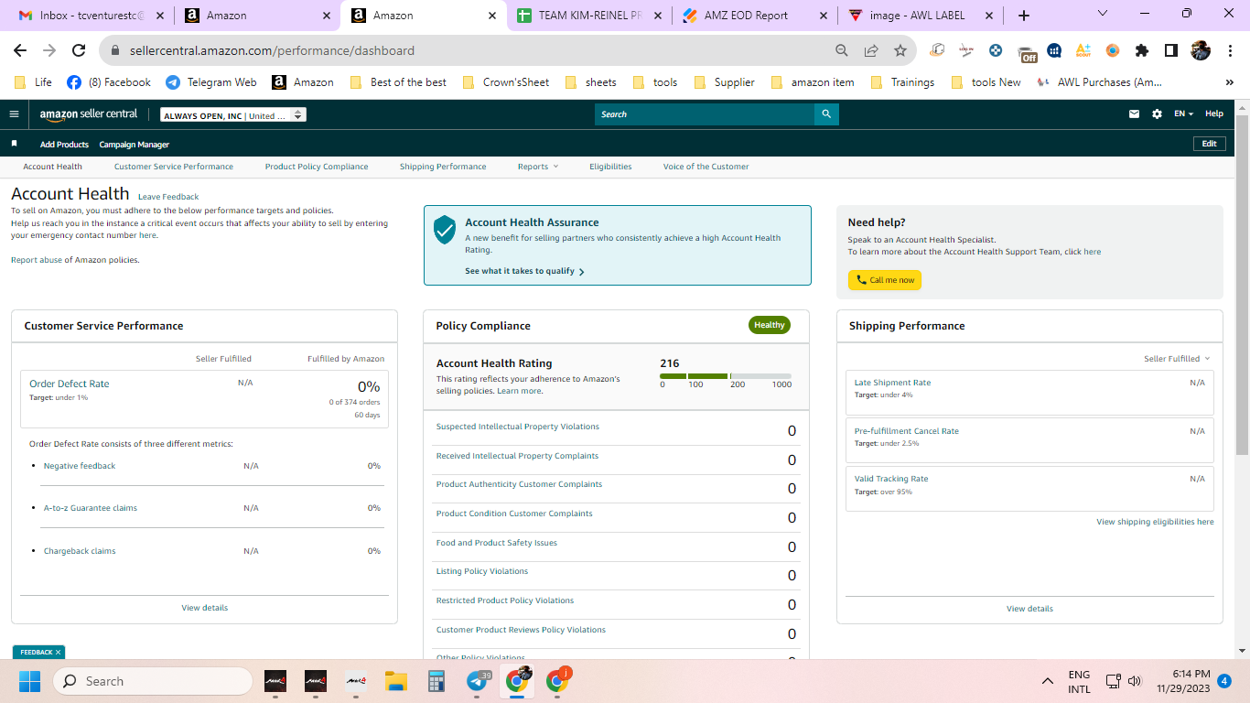Open Suspected Intellectual Property Violations
1250x703 pixels.
518,427
